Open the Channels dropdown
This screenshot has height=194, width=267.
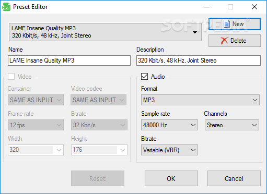(232, 125)
